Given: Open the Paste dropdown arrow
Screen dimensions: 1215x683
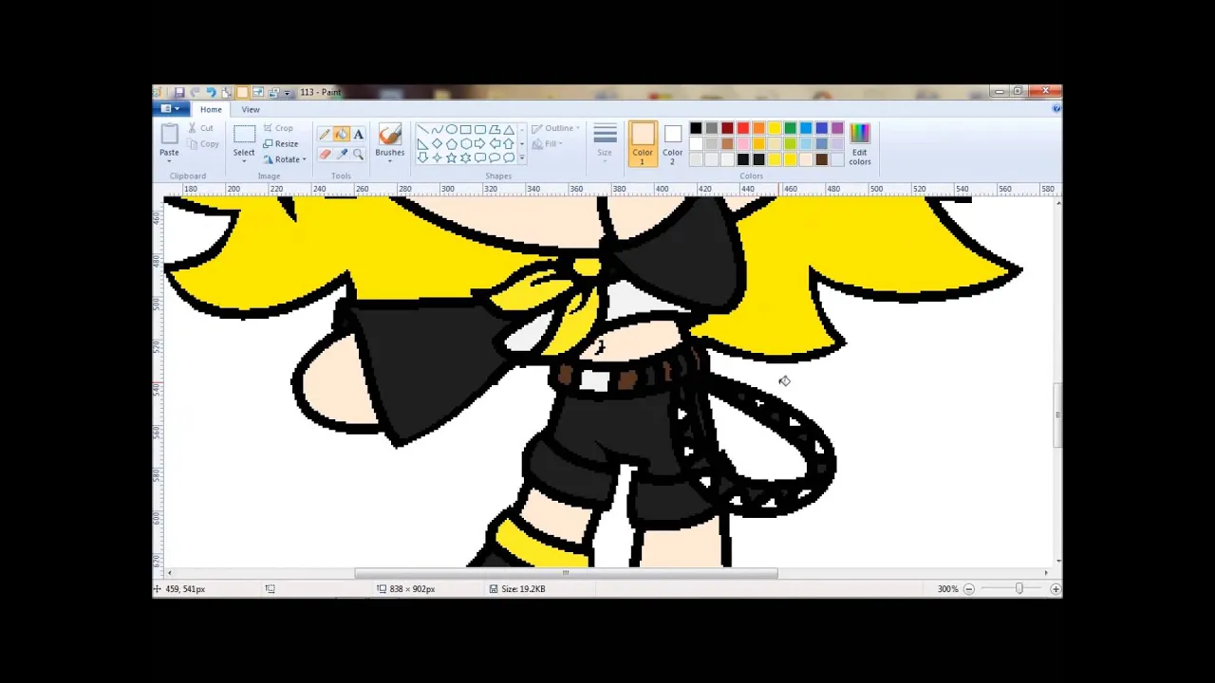Looking at the screenshot, I should 169,161.
